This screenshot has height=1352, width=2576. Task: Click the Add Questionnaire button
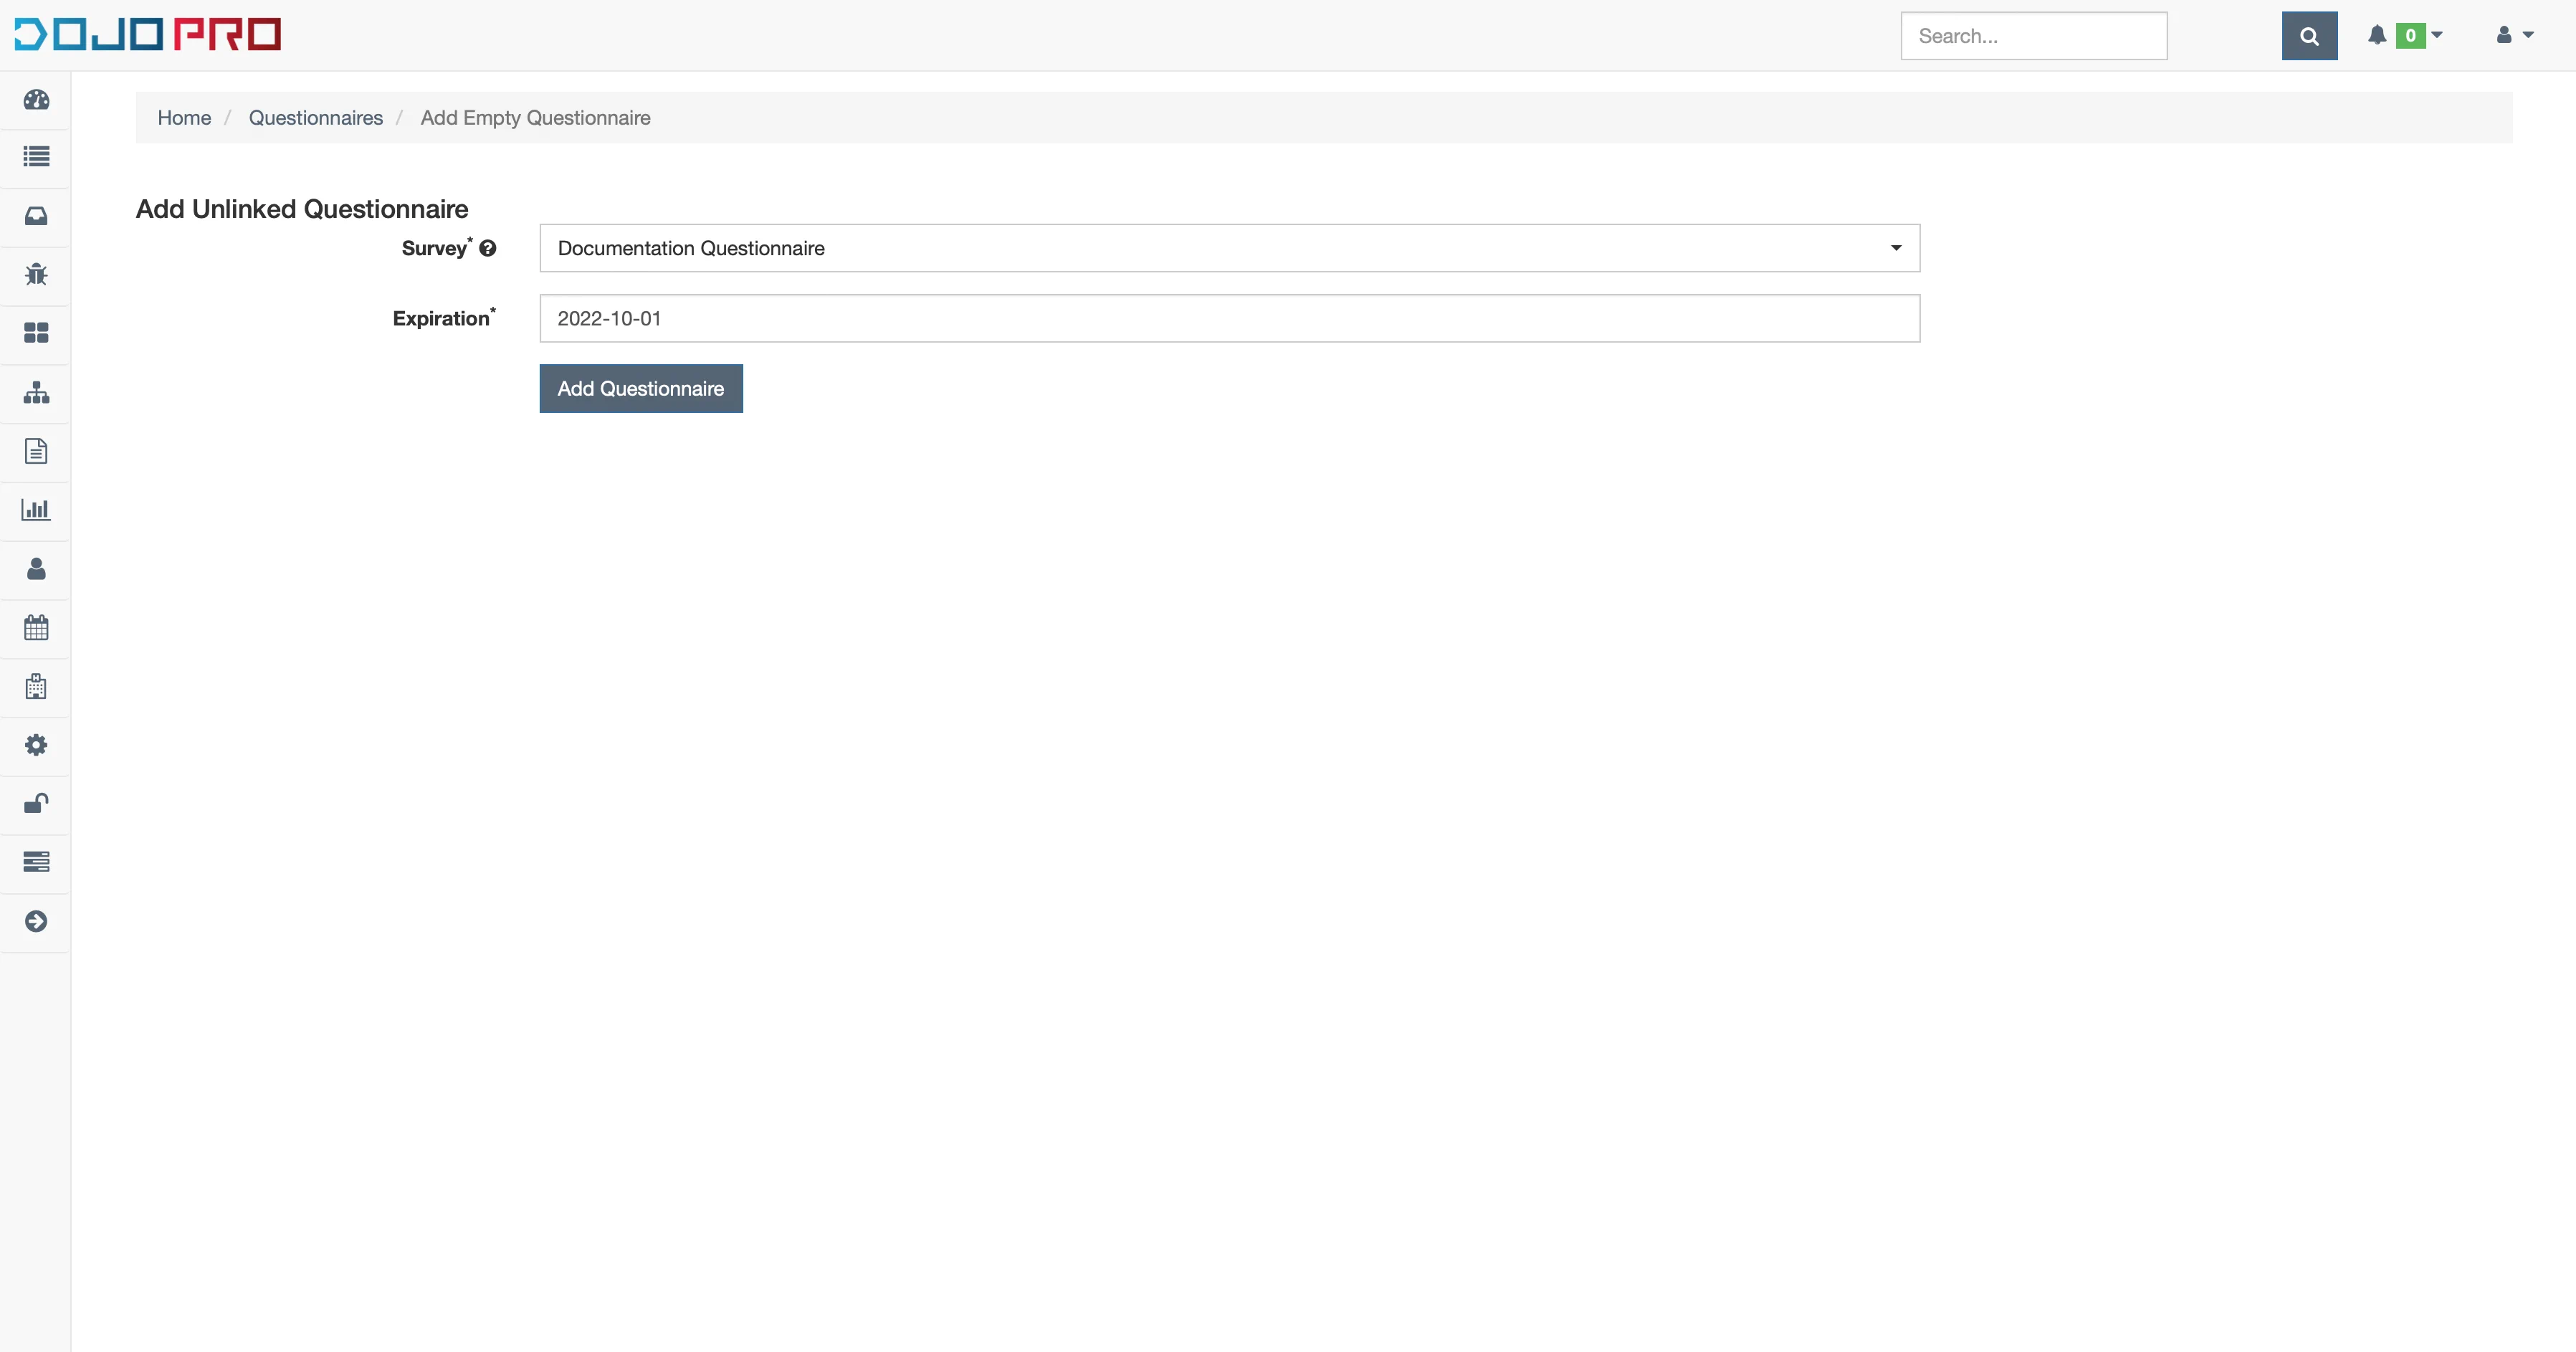[x=640, y=388]
